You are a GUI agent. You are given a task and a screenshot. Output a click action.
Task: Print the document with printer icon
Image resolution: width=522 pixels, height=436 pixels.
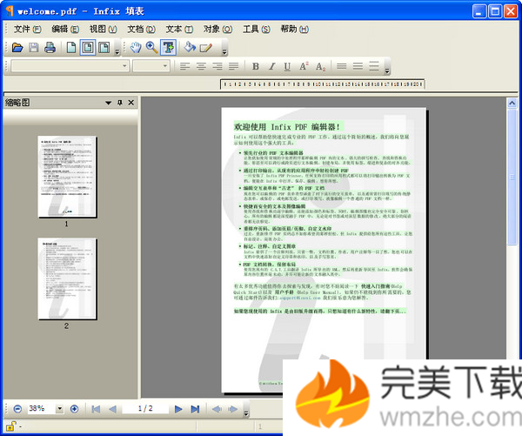(50, 48)
